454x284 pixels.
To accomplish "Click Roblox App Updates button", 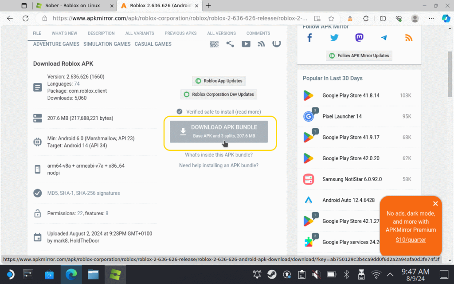I will [219, 81].
